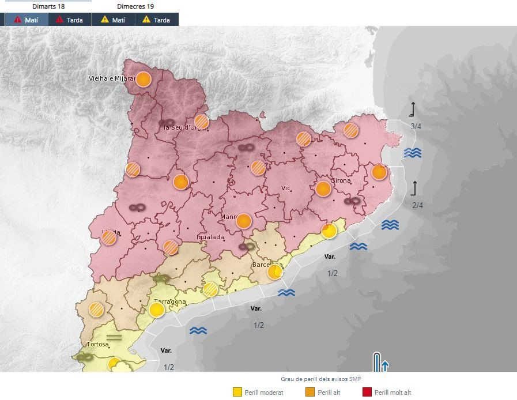Select the wind barb above 3/4 label
Screen dimensions: 517x400
pos(413,110)
